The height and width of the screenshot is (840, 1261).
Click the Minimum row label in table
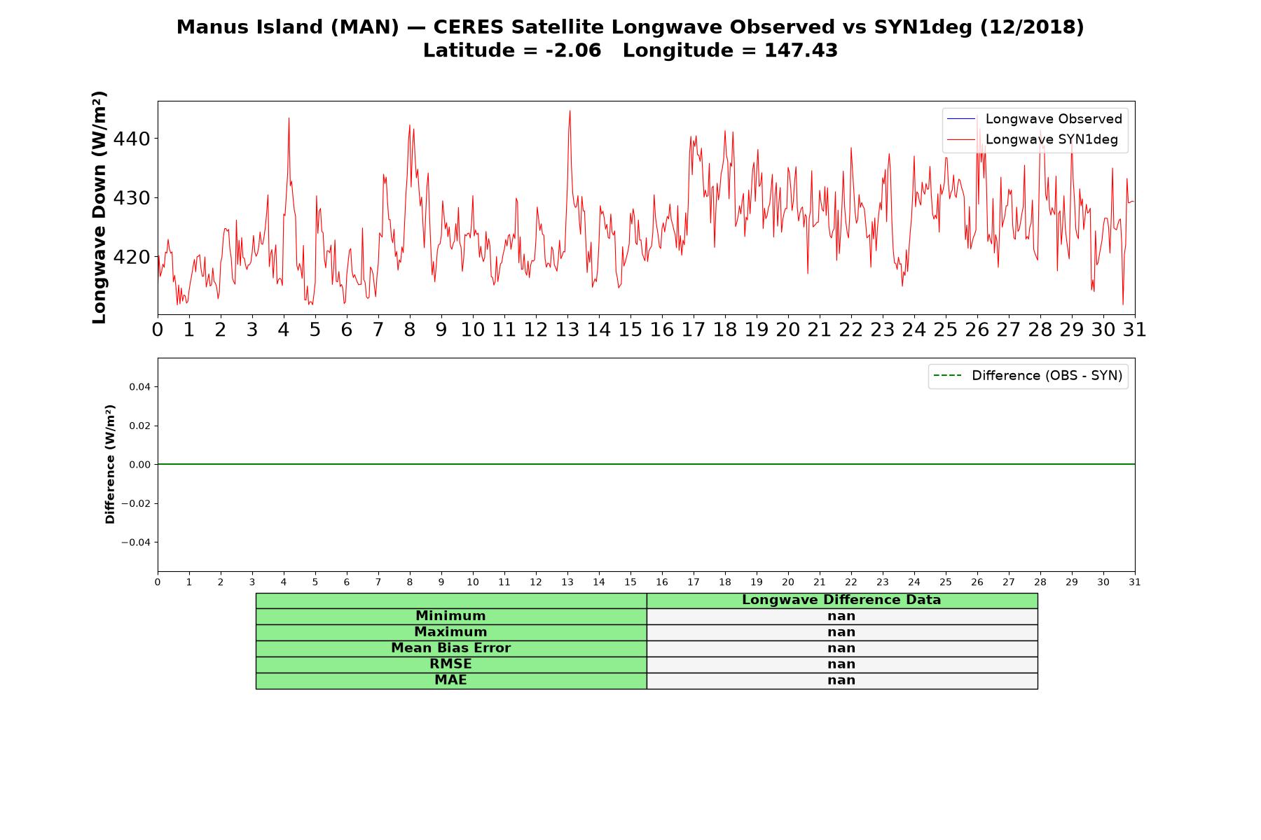pyautogui.click(x=451, y=616)
